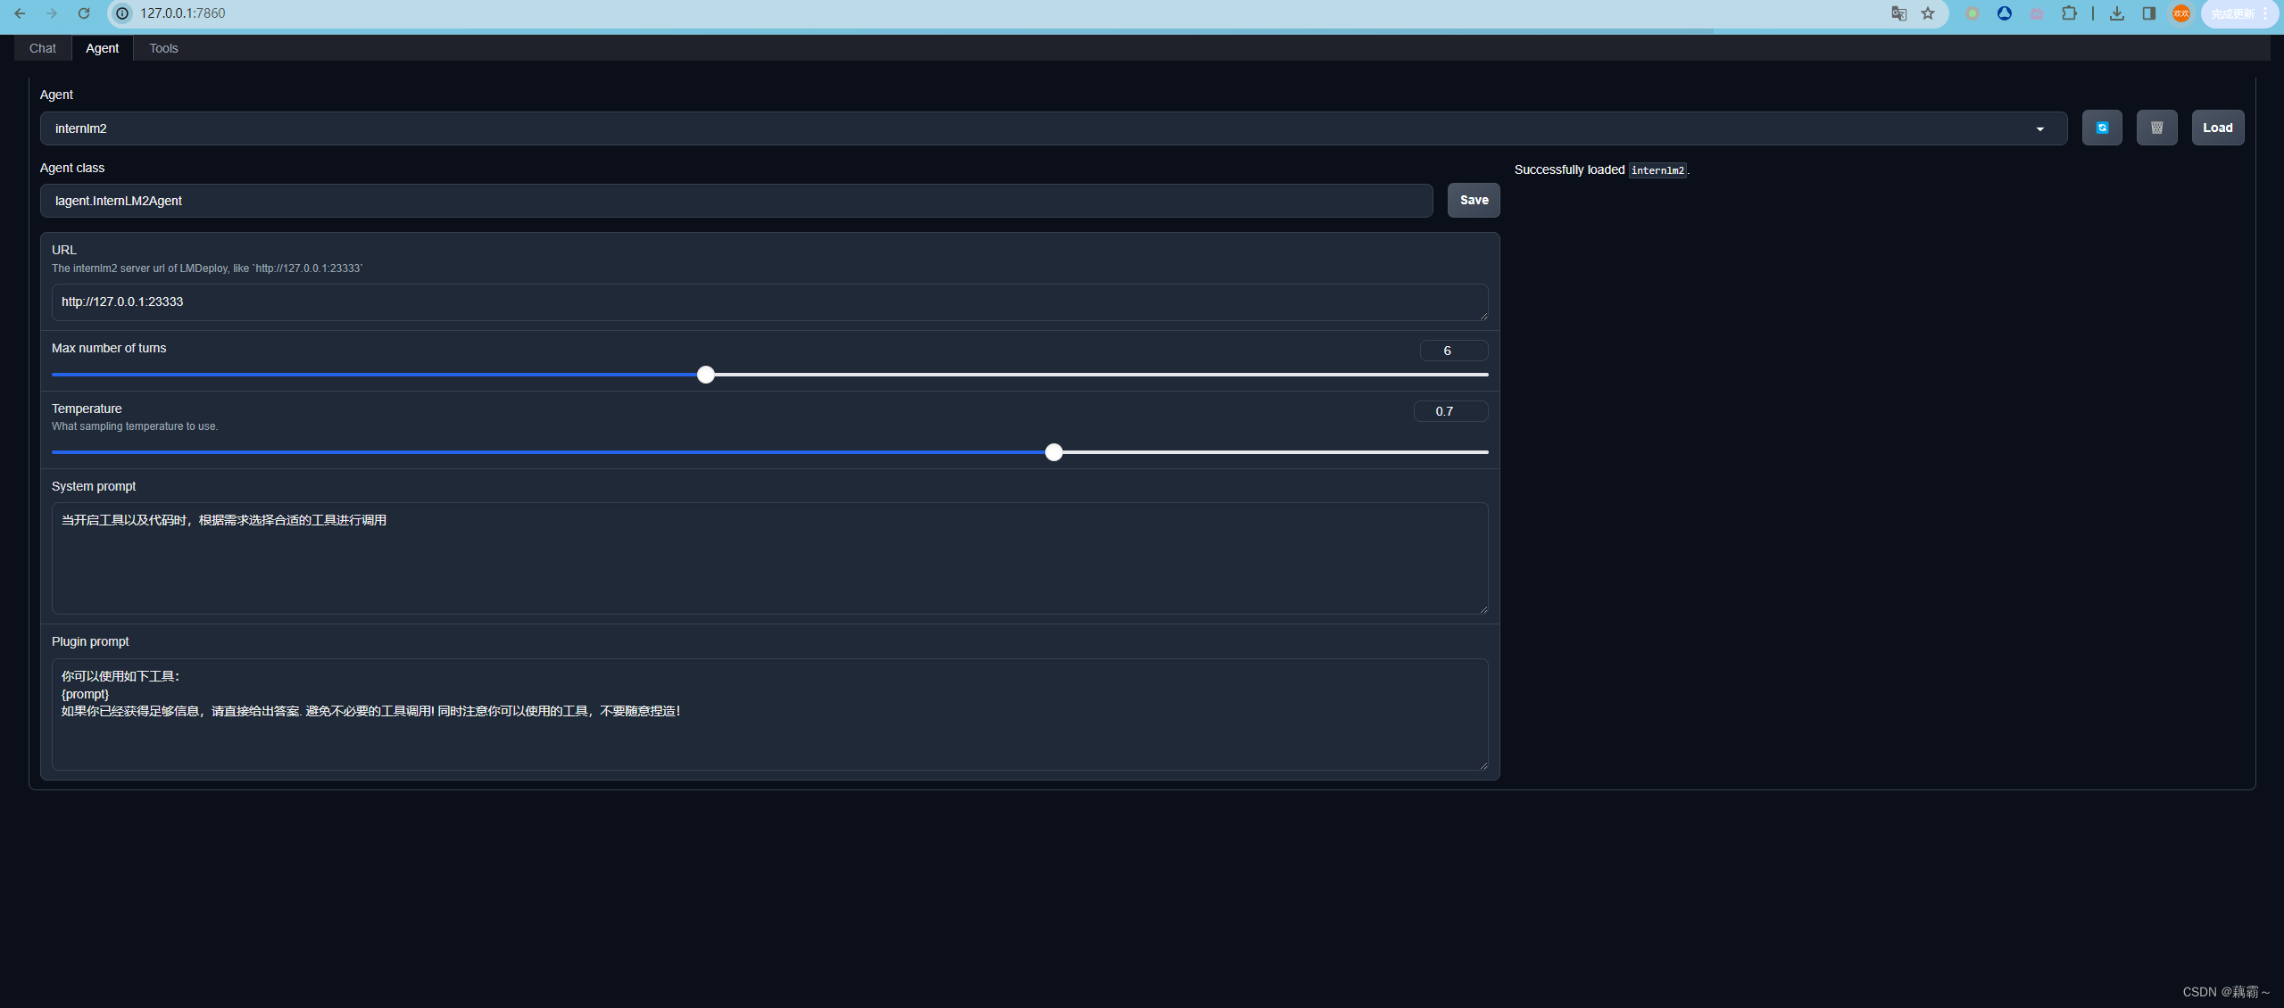Go forward in browser history
Viewport: 2284px width, 1008px height.
point(52,13)
